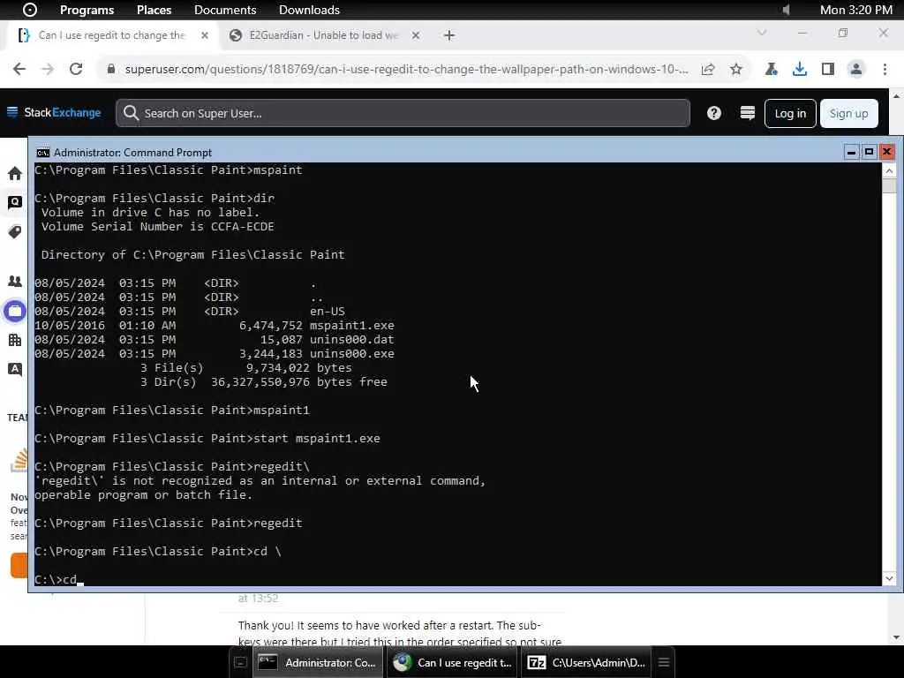Click the 'en-US' directory entry

pyautogui.click(x=327, y=312)
